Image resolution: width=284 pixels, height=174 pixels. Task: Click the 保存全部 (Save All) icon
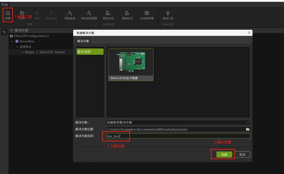coord(52,13)
